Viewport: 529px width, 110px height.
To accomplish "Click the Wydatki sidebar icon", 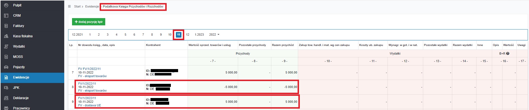I will 6,47.
